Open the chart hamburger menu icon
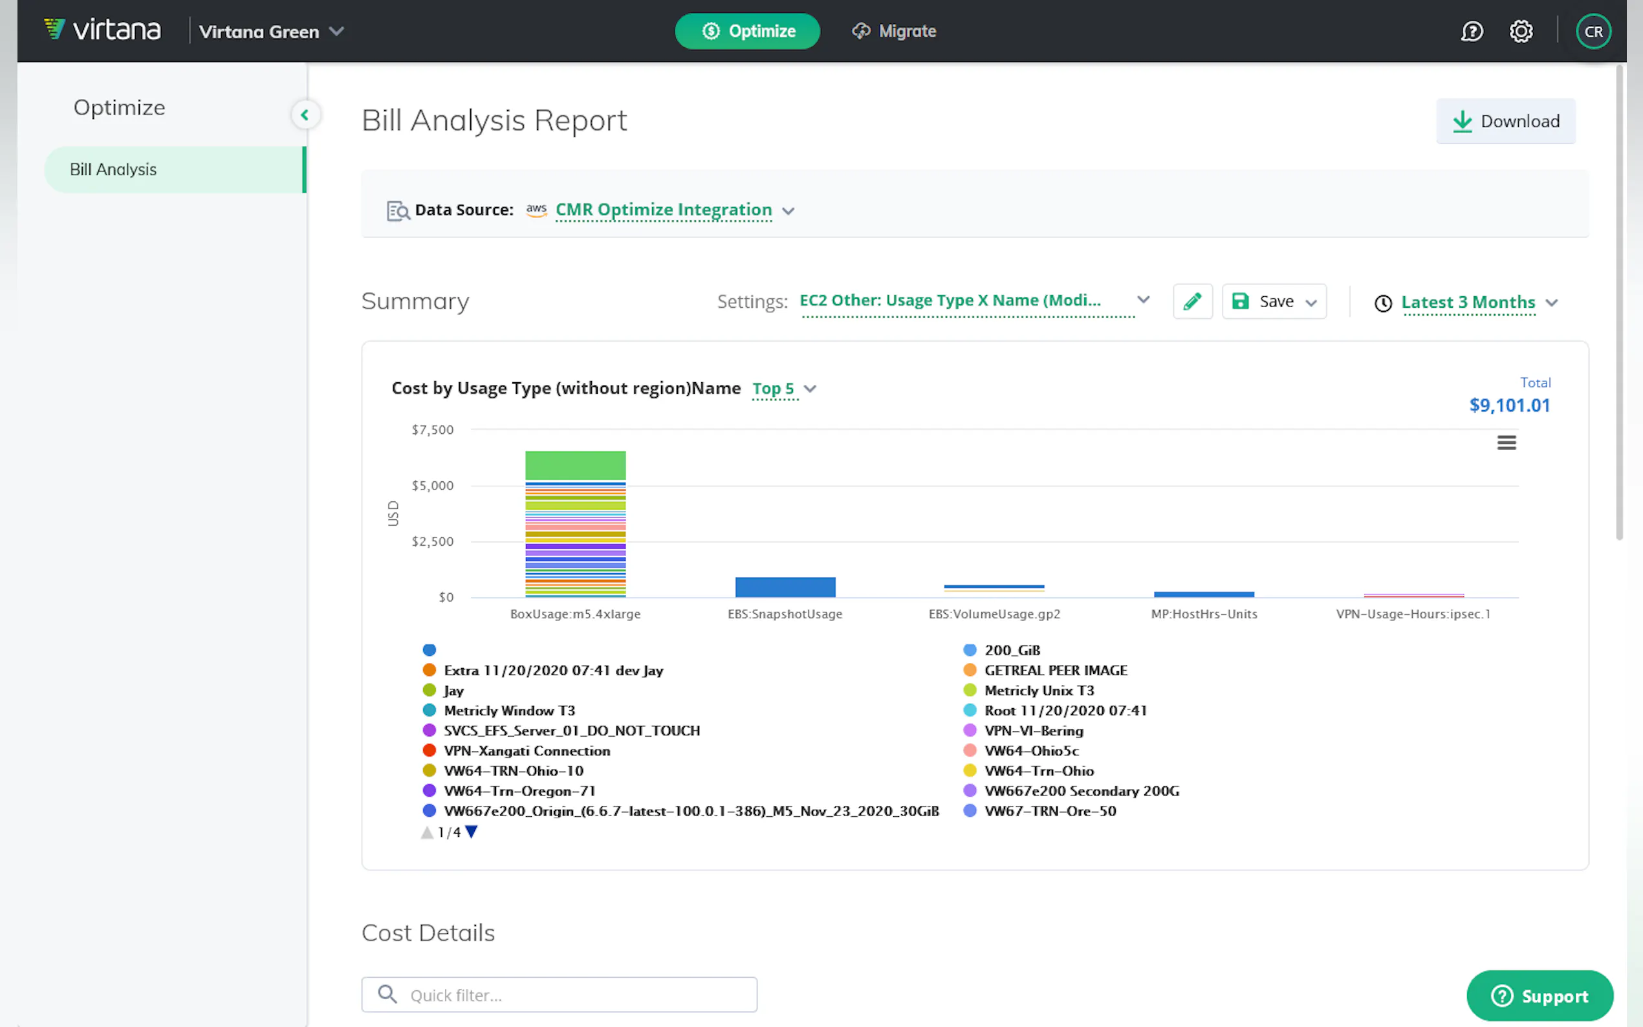The width and height of the screenshot is (1643, 1027). [x=1506, y=443]
